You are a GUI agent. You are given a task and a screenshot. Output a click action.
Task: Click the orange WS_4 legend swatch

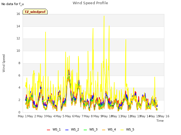tap(104, 130)
